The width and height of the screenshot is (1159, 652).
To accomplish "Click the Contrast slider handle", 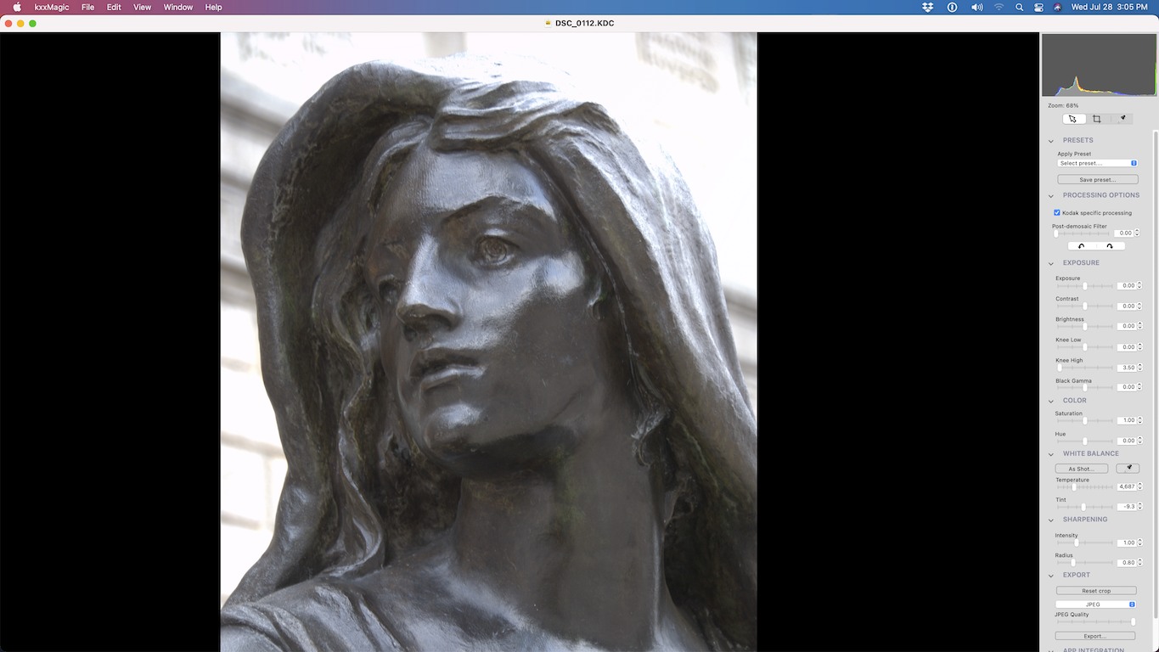I will click(1085, 306).
